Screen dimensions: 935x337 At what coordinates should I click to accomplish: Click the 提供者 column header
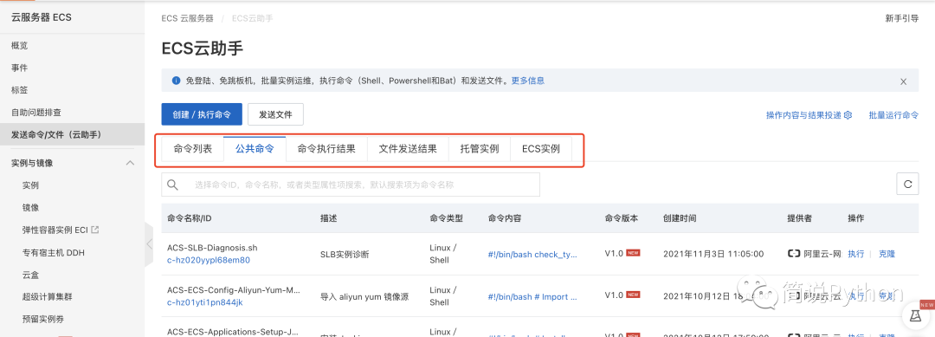pos(800,218)
